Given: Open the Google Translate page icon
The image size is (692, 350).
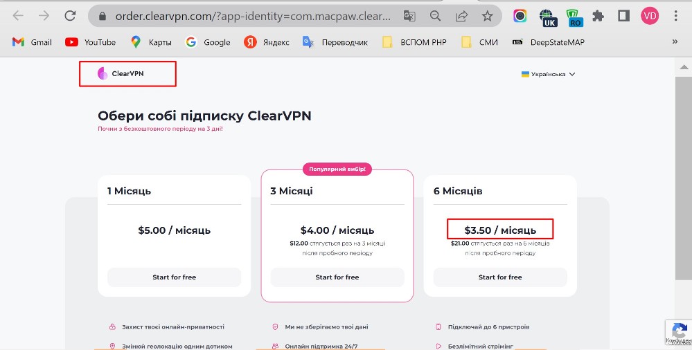Looking at the screenshot, I should pyautogui.click(x=409, y=17).
